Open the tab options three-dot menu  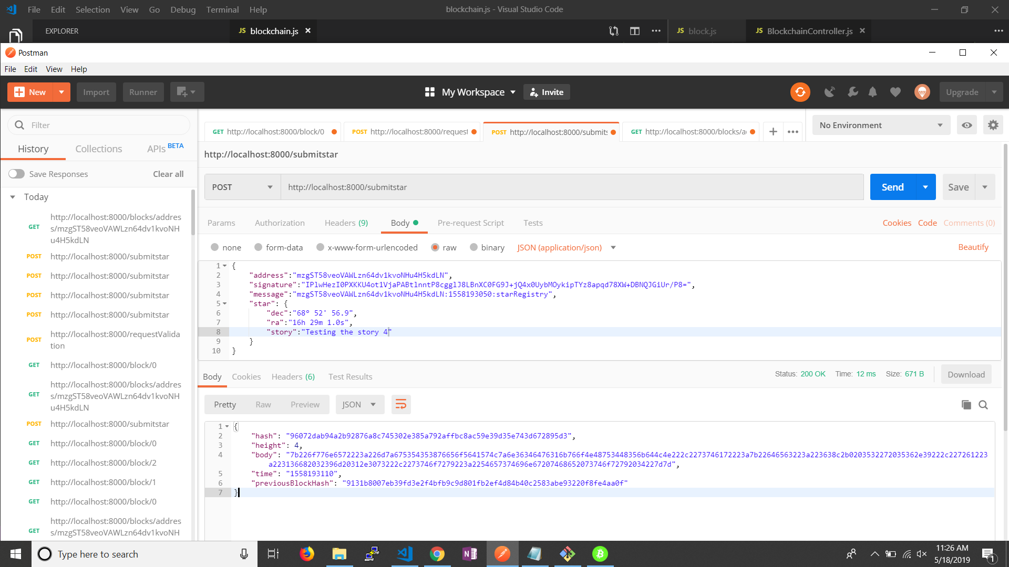click(x=793, y=132)
